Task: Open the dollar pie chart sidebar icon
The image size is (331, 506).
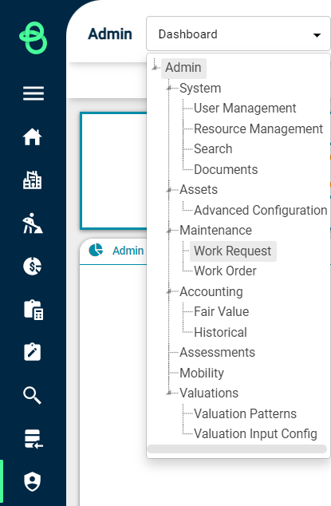Action: point(32,267)
